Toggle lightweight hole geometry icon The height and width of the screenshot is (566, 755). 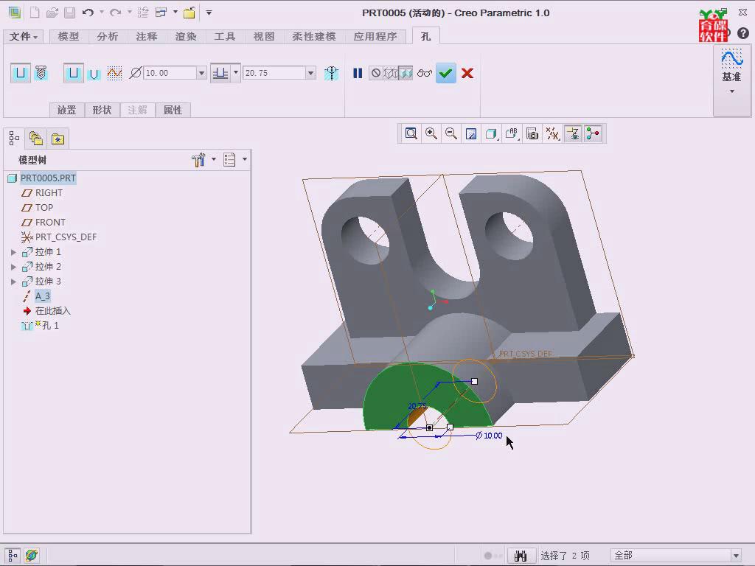click(331, 73)
